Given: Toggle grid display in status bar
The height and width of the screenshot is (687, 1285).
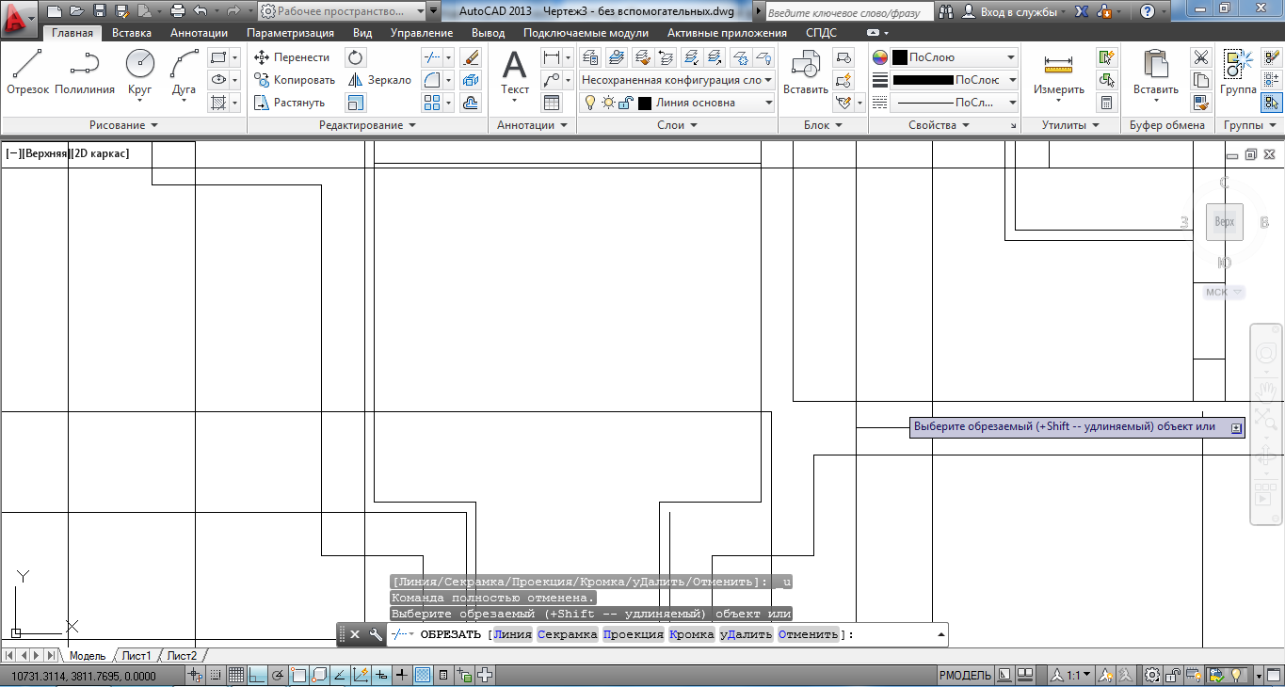Looking at the screenshot, I should 236,675.
